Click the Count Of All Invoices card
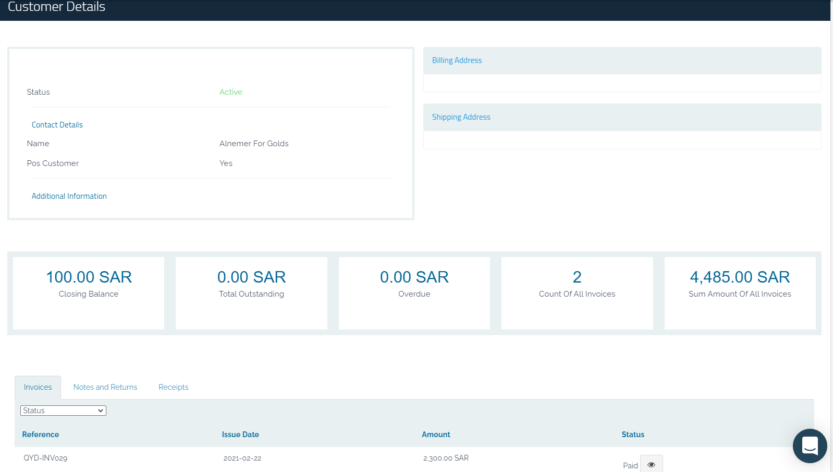833x472 pixels. click(x=577, y=293)
